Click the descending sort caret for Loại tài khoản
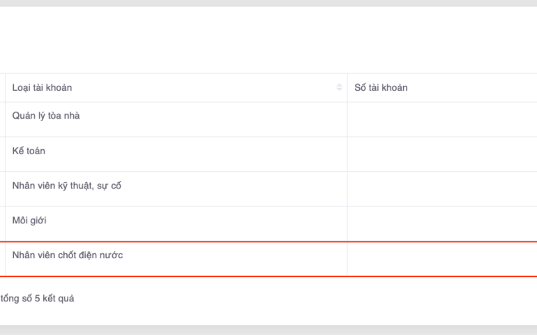537x335 pixels. 339,90
